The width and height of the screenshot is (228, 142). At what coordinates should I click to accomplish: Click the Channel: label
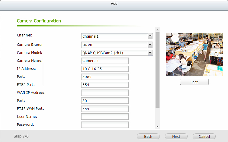[x=24, y=35]
